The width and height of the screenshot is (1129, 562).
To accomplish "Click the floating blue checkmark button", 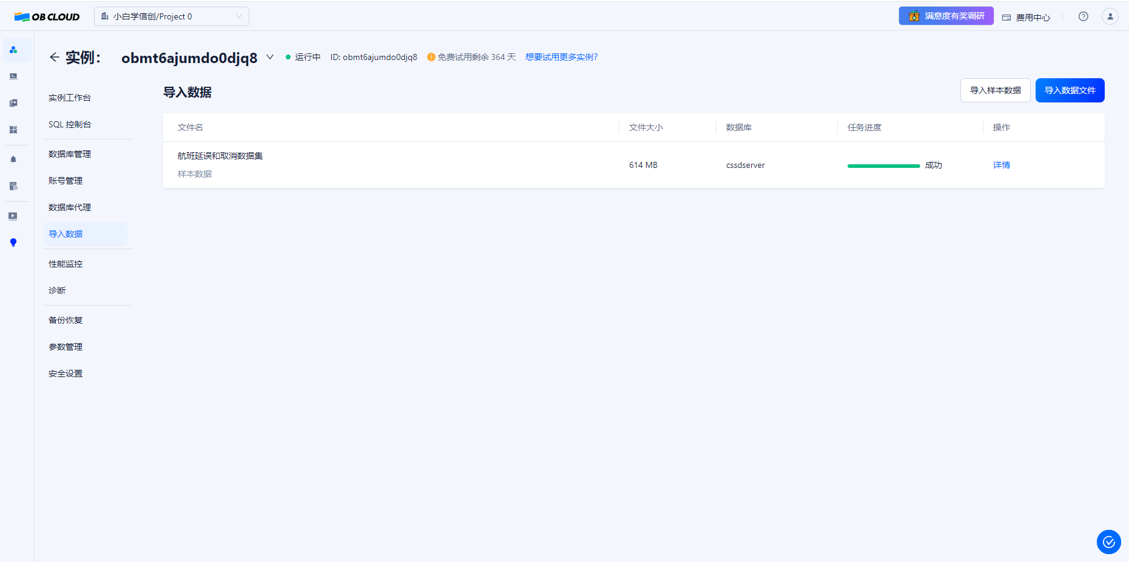I will pyautogui.click(x=1109, y=542).
